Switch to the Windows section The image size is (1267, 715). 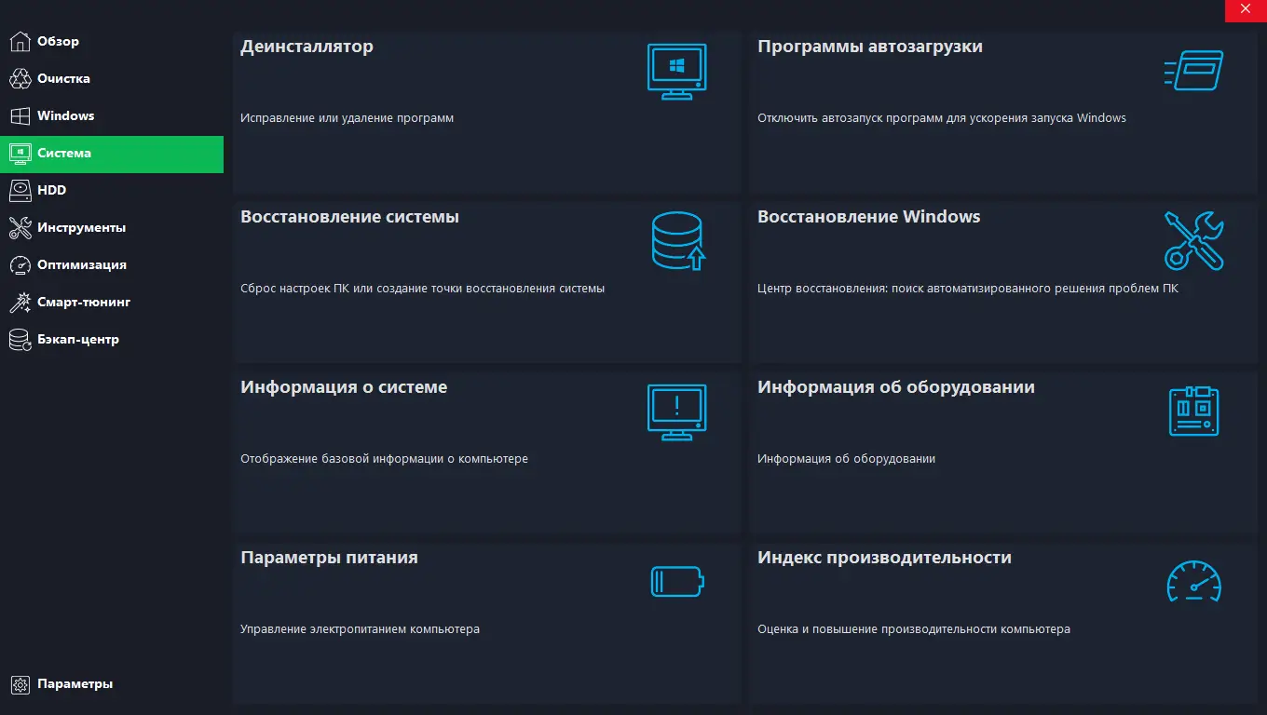112,116
